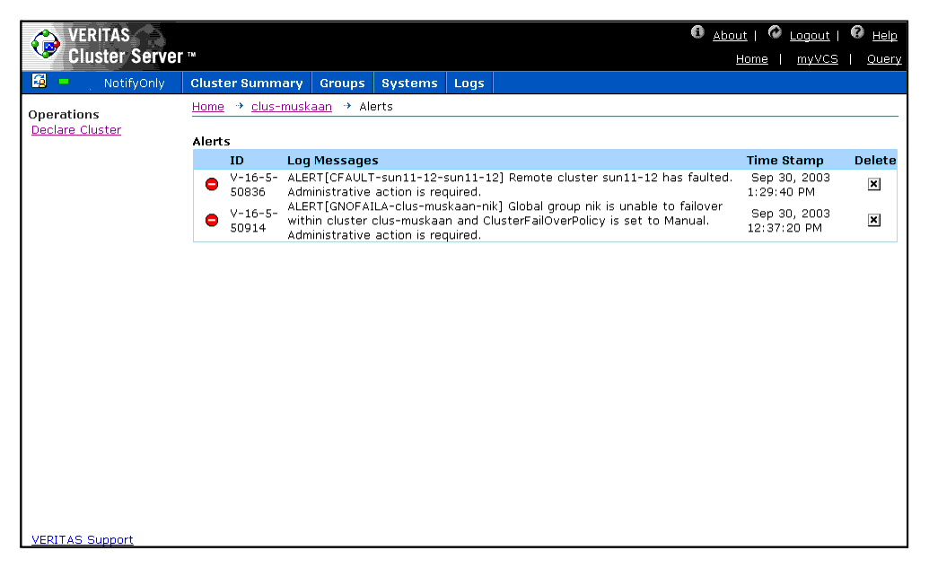Image resolution: width=929 pixels, height=568 pixels.
Task: Click the refresh icon left of NotifyOnly
Action: pos(39,82)
